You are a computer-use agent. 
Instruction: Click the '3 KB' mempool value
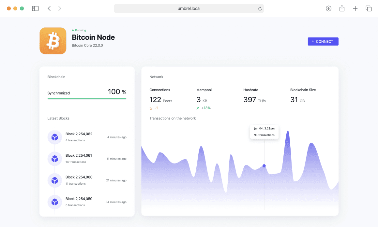tap(202, 100)
